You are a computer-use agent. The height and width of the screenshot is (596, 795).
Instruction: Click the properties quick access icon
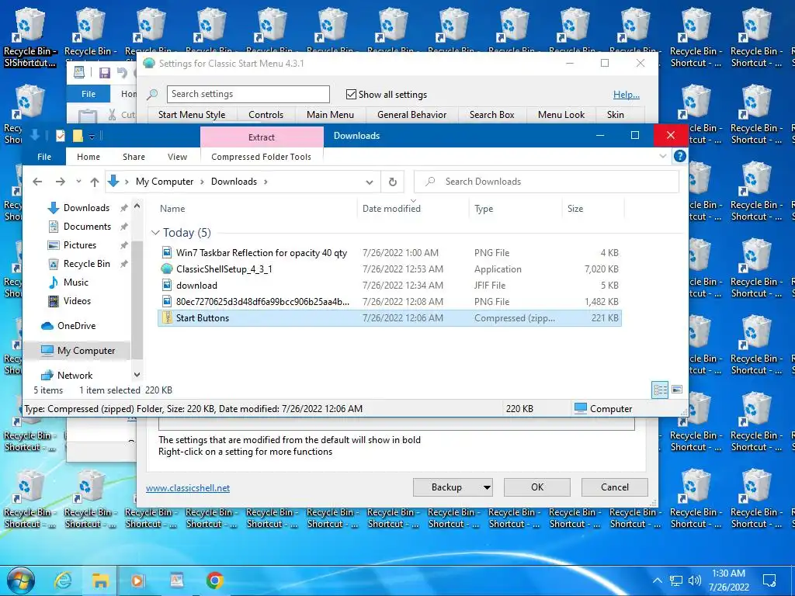tap(61, 136)
